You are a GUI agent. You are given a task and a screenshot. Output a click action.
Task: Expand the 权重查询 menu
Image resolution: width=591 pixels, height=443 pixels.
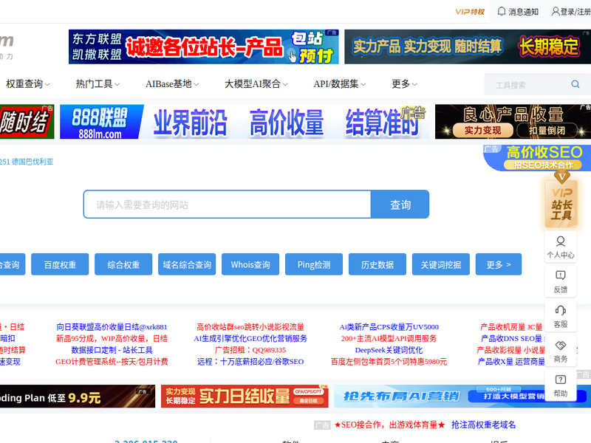pyautogui.click(x=27, y=84)
